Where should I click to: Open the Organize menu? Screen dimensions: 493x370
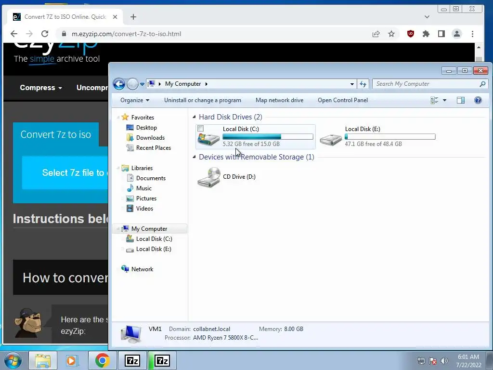(x=135, y=100)
